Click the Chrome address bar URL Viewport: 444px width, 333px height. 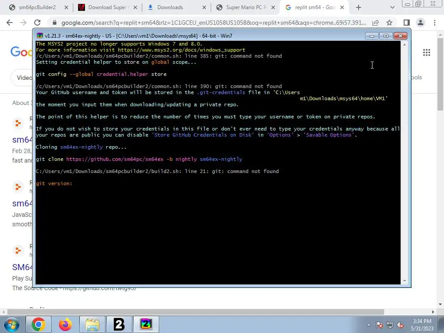tap(213, 23)
